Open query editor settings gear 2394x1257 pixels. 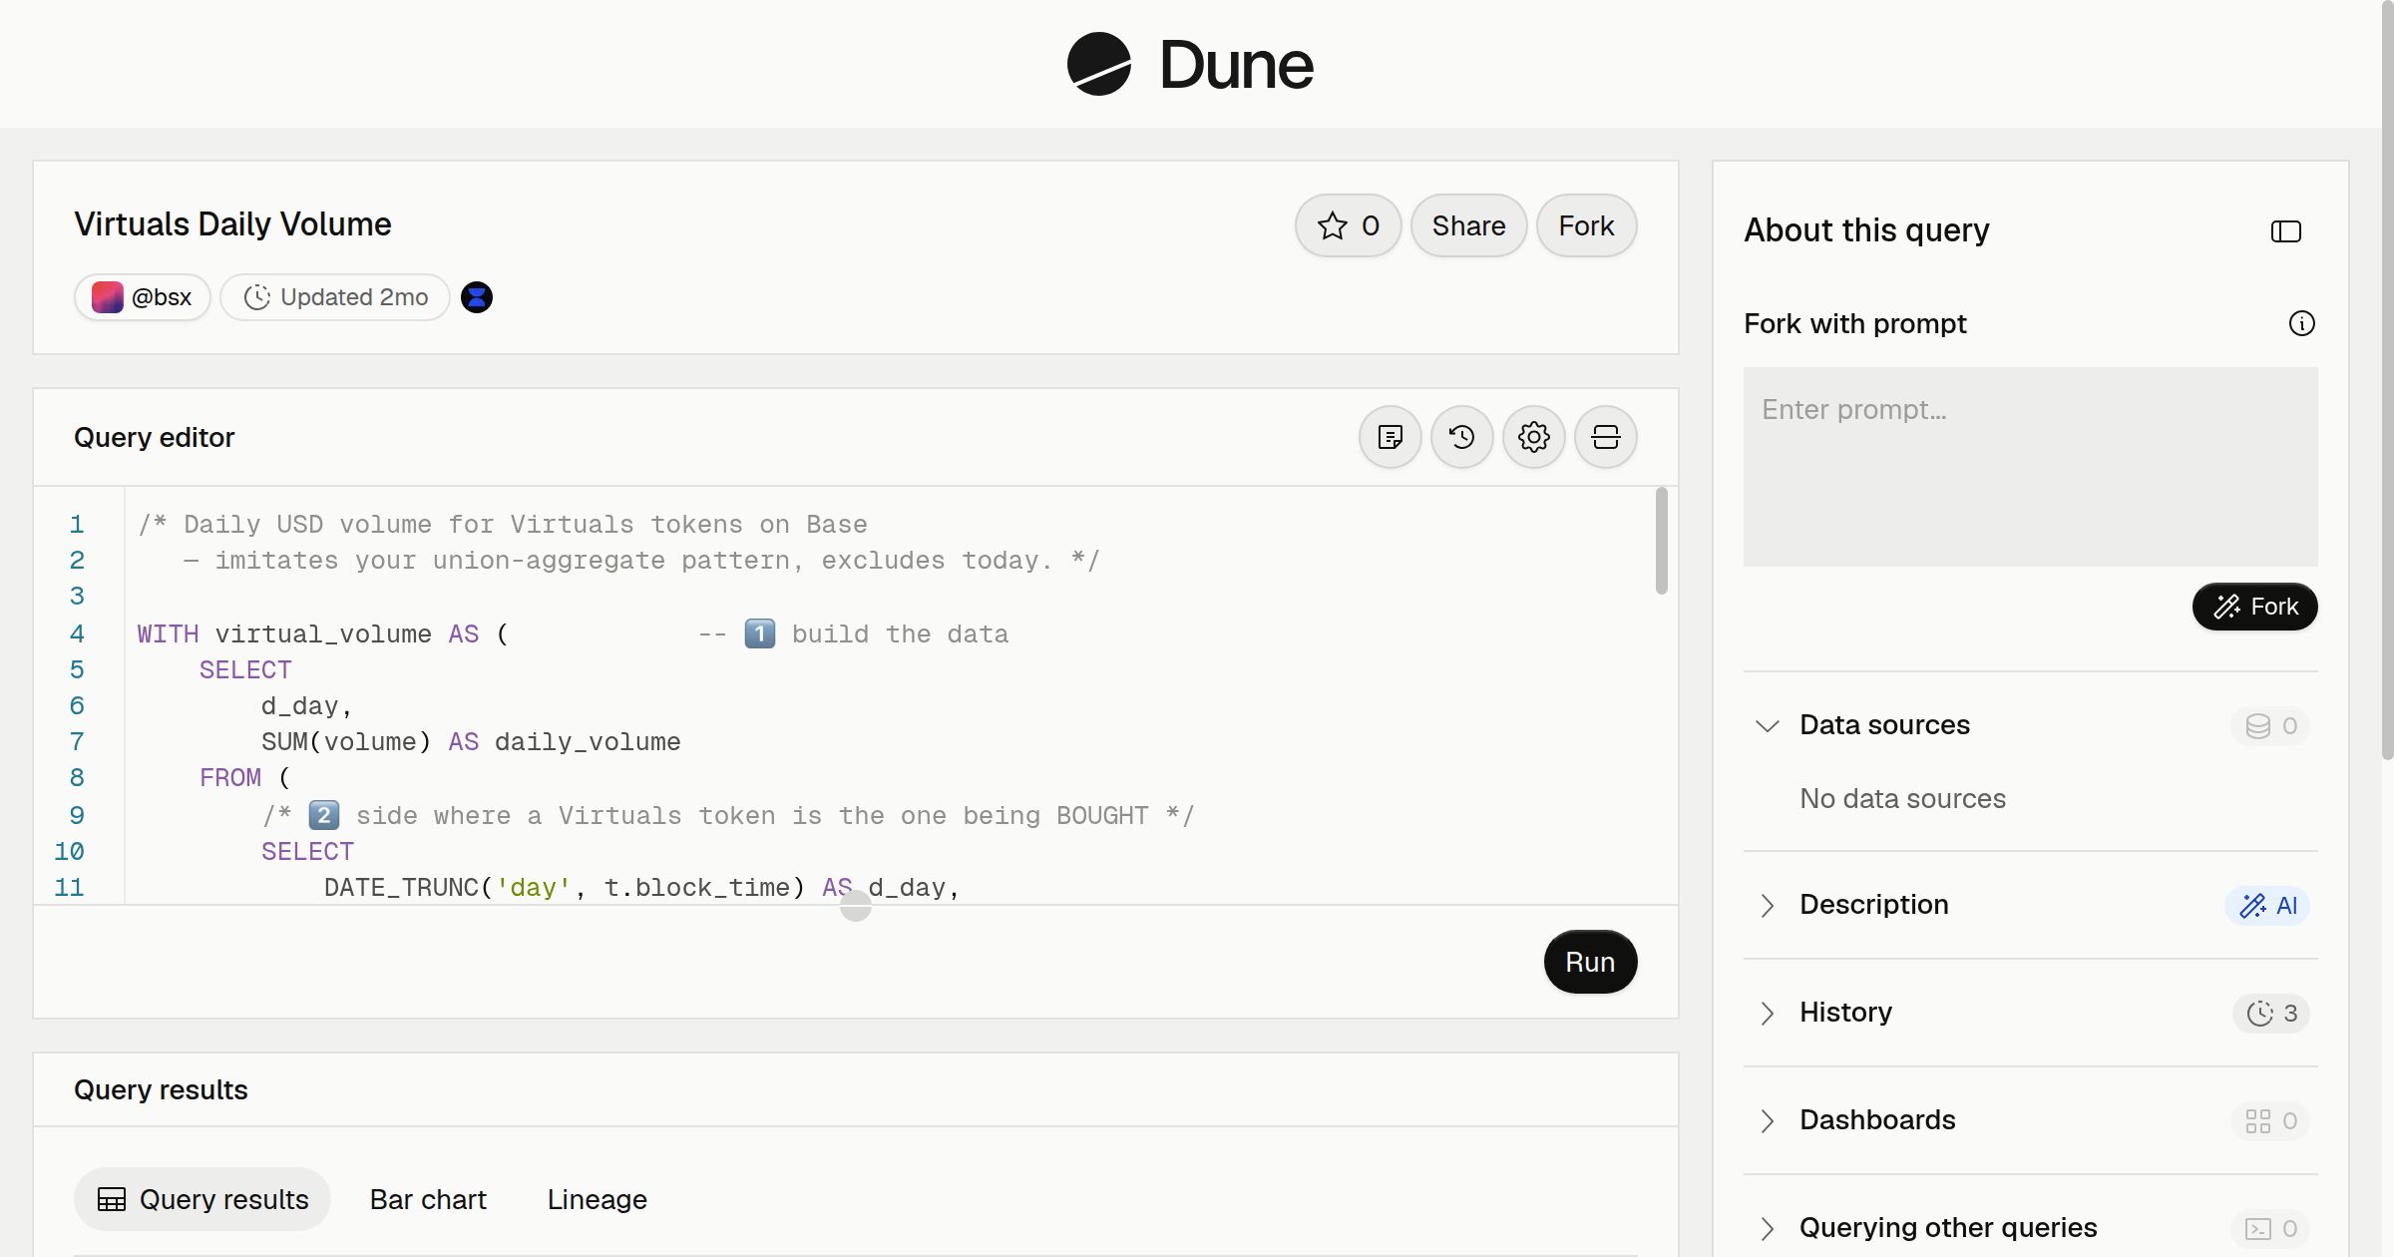coord(1533,437)
